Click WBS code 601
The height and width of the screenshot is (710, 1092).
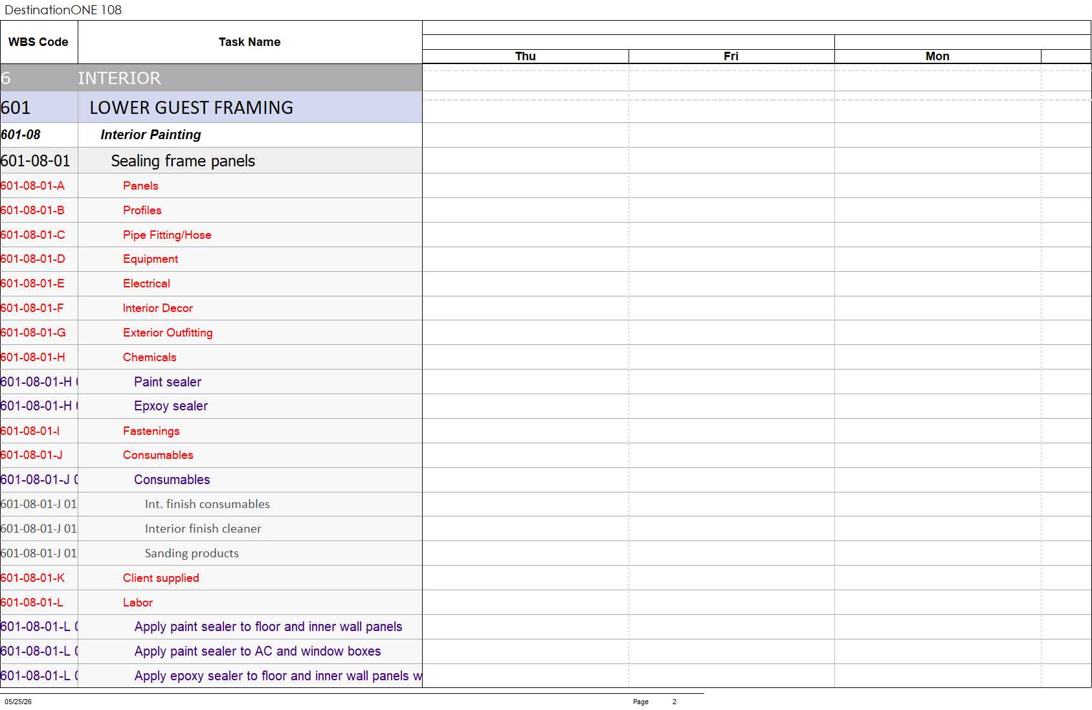click(x=16, y=107)
